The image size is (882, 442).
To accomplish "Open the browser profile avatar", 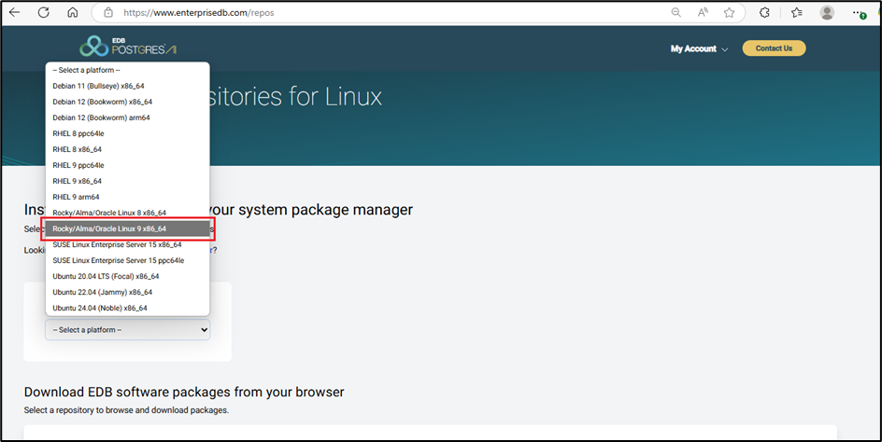I will click(827, 12).
